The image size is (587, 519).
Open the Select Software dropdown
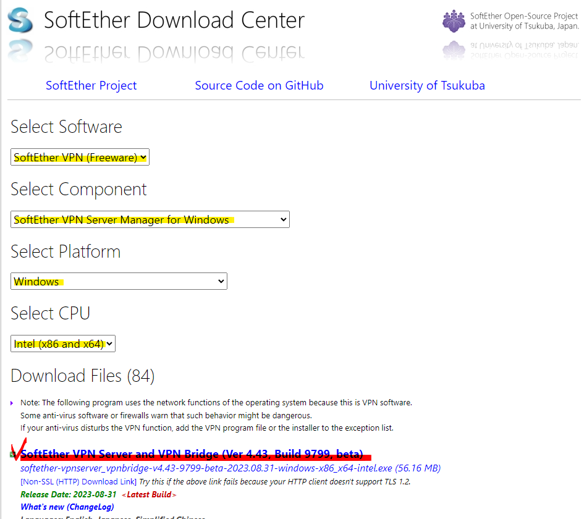pos(80,158)
